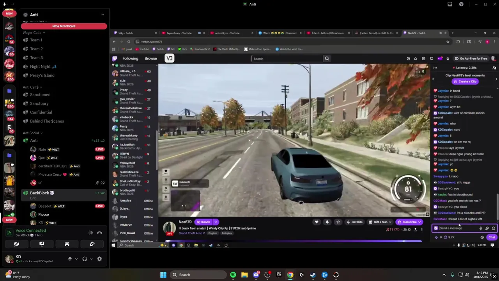Collapse the Wager Calls category
499x281 pixels.
point(34,33)
